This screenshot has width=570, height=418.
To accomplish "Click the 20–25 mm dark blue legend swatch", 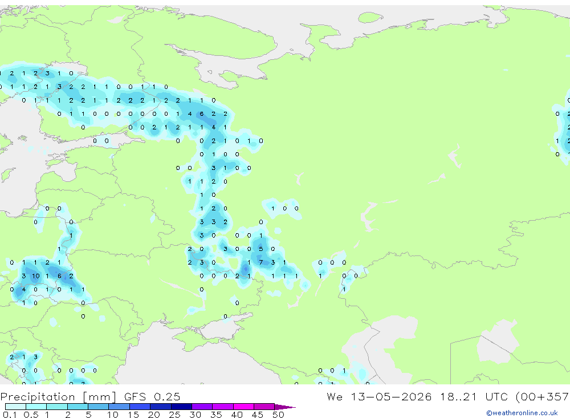I will [160, 407].
